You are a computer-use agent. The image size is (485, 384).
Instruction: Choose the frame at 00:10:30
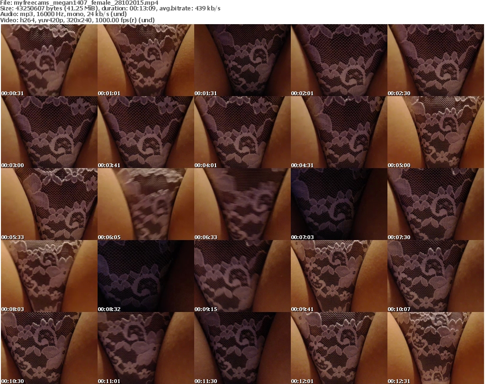[x=49, y=348]
